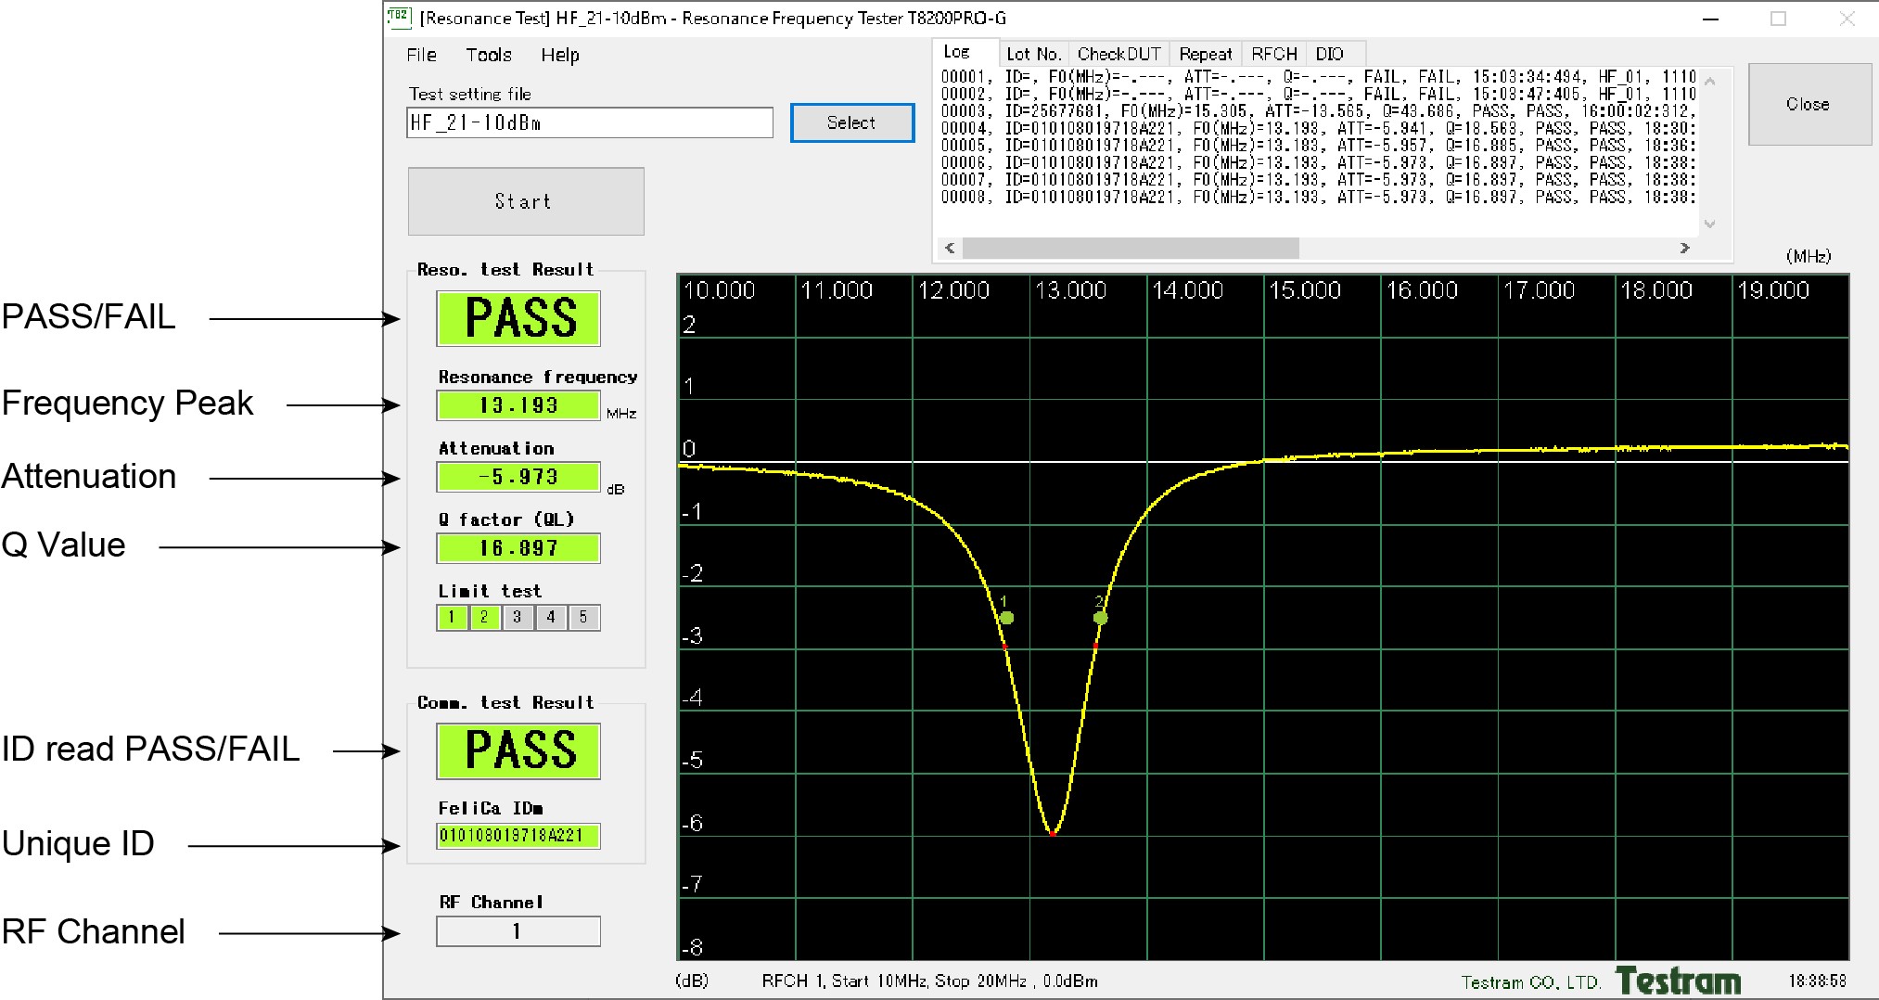Click the T82 app icon in title bar
The width and height of the screenshot is (1879, 1000).
click(x=398, y=16)
